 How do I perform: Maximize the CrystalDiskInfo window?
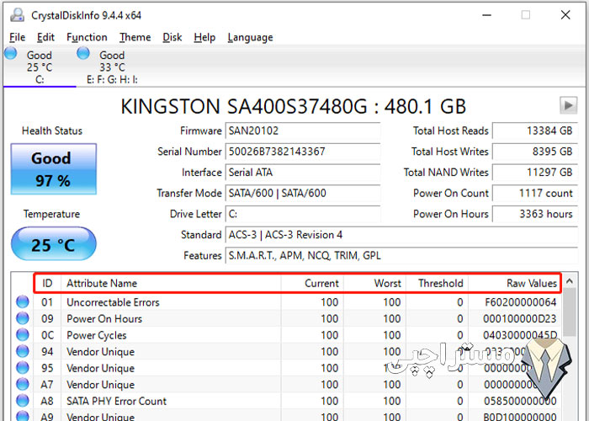point(526,15)
